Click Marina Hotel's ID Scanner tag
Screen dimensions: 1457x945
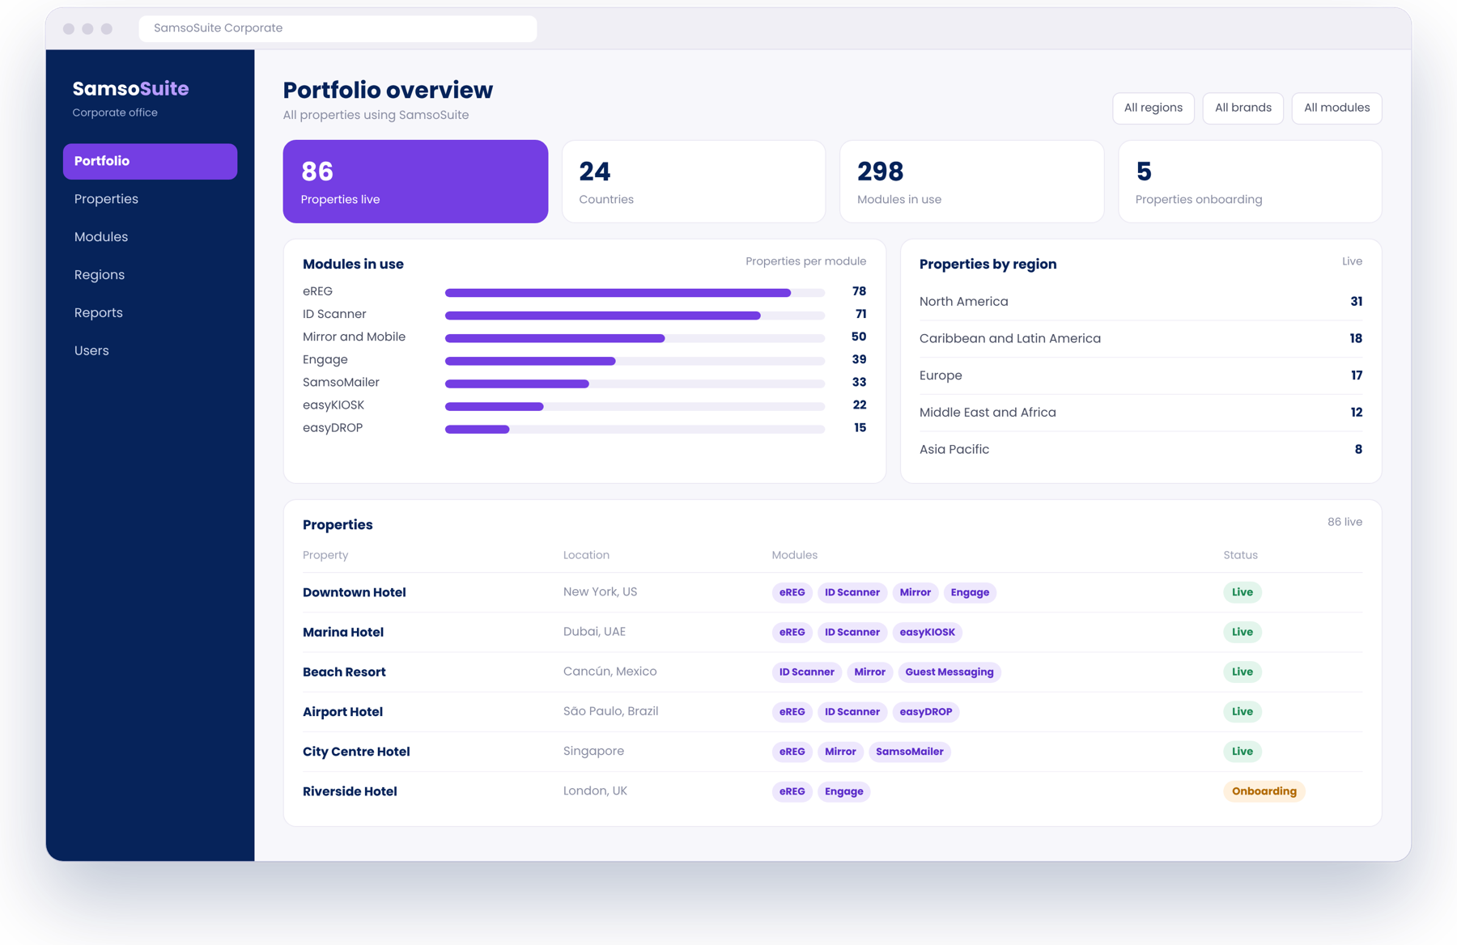pyautogui.click(x=852, y=632)
